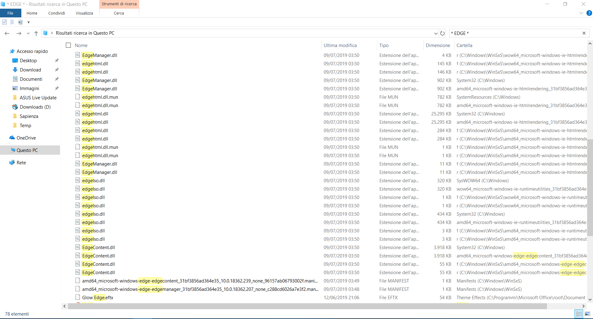Switch to the Home ribbon tab
Viewport: 593px width, 319px height.
pyautogui.click(x=32, y=13)
